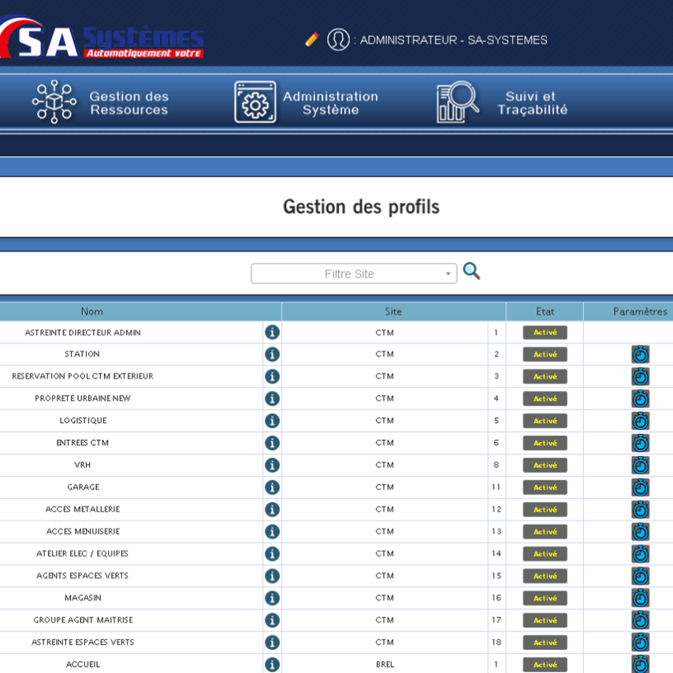Image resolution: width=673 pixels, height=673 pixels.
Task: Toggle Activé status of ENTREES CTM
Action: (545, 443)
